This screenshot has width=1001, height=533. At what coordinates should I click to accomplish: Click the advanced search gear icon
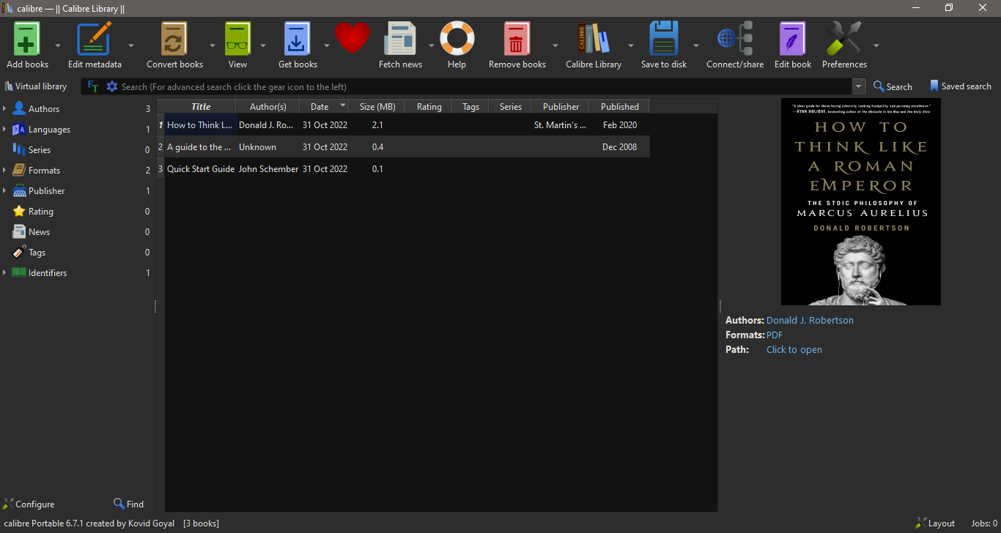[112, 86]
